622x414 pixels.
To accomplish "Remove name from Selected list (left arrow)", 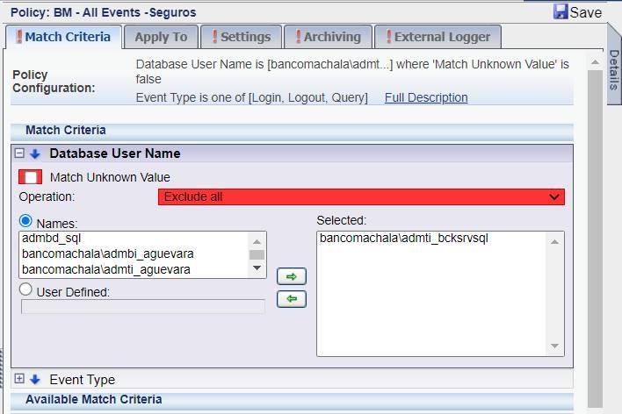I will [292, 299].
